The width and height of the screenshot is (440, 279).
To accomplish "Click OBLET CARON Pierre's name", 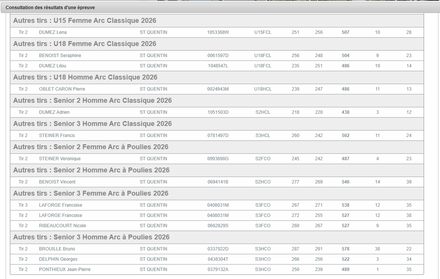I will coord(62,89).
